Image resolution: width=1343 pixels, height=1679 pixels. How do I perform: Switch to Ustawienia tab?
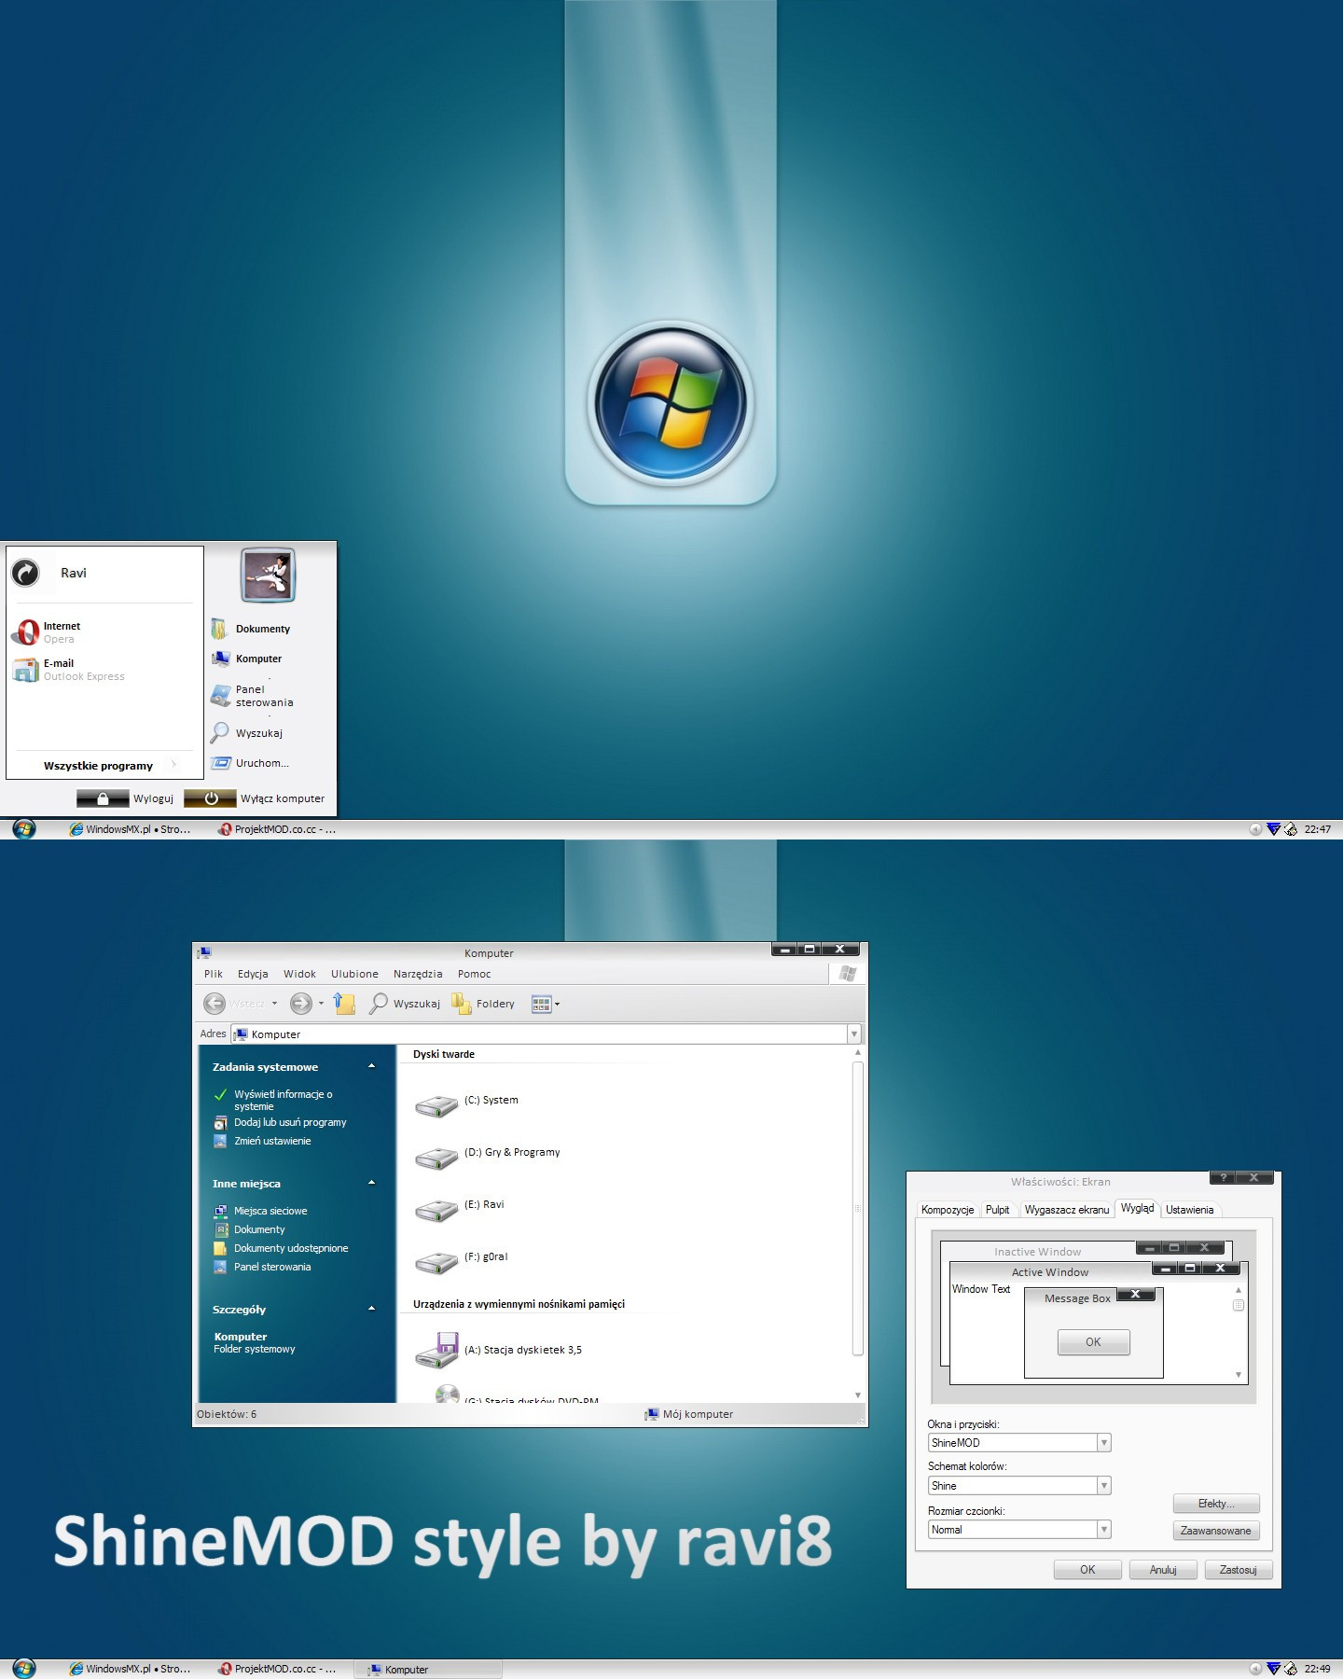pyautogui.click(x=1189, y=1210)
